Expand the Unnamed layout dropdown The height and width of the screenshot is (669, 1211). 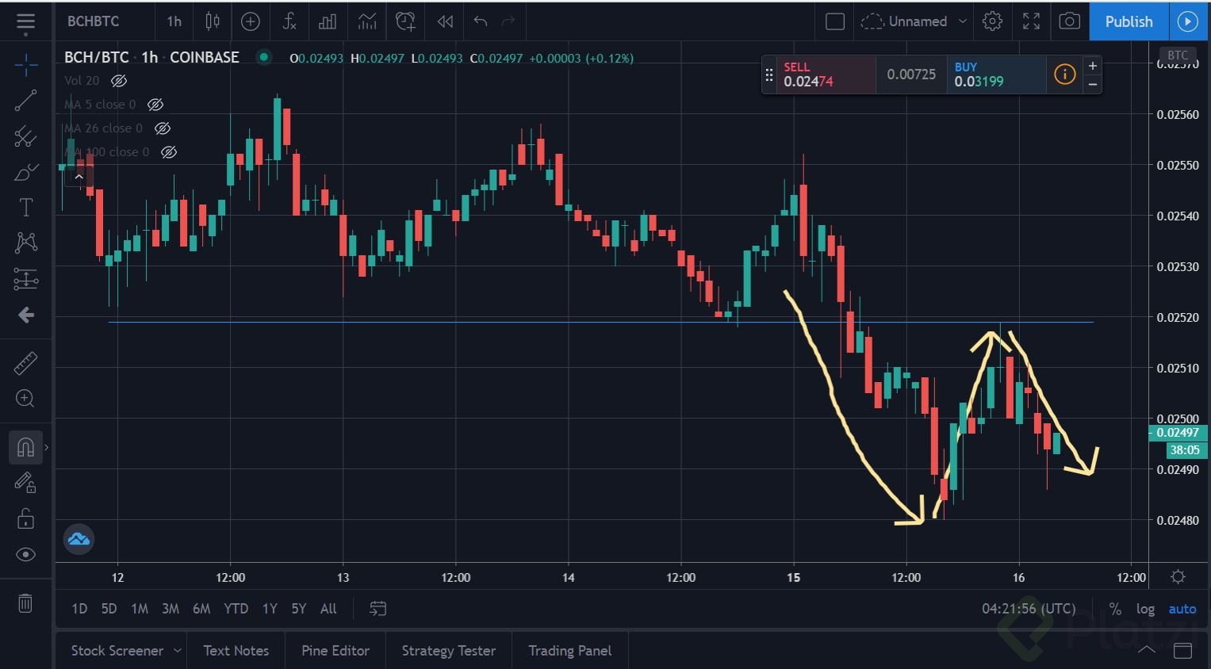962,21
